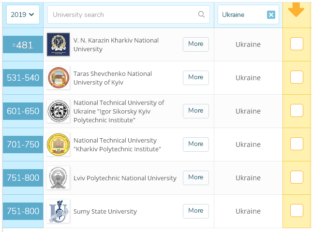Click the orange down arrow icon
The image size is (312, 232).
pos(296,10)
